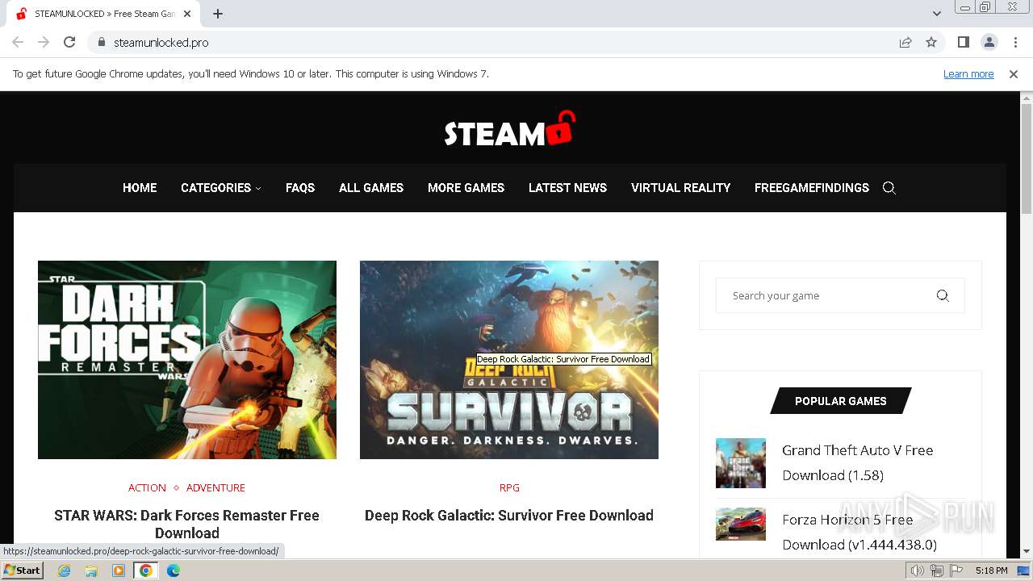This screenshot has height=581, width=1033.
Task: Open the FREEGAMEFINDINGS menu item
Action: point(812,187)
